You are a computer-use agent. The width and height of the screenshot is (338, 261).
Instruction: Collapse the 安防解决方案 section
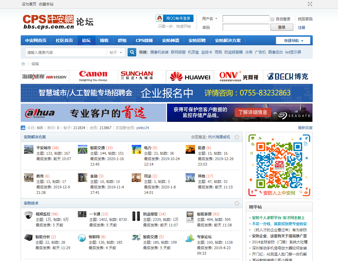[237, 137]
